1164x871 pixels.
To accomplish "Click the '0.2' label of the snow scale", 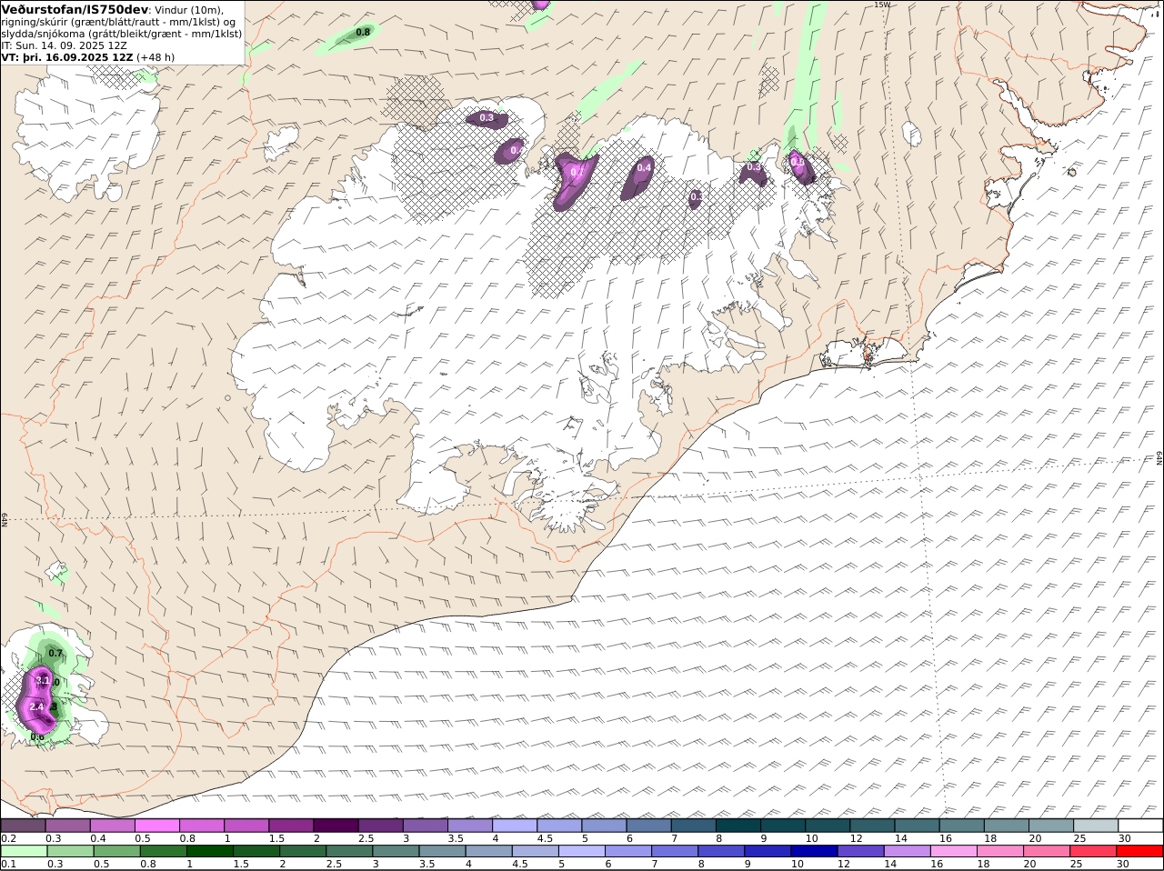I will [x=8, y=838].
